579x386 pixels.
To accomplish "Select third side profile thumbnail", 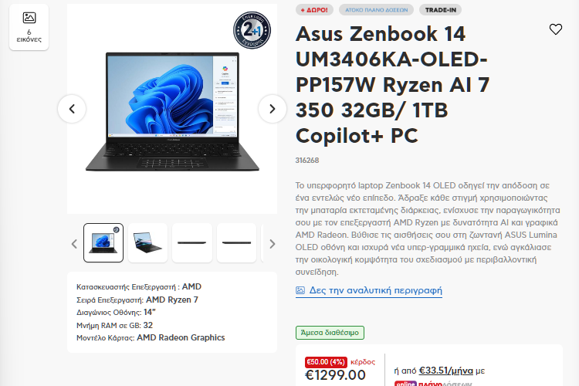I will point(192,242).
